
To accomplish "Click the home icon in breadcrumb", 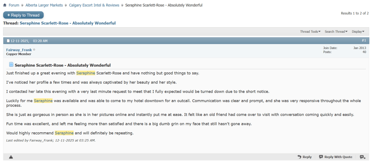I will pyautogui.click(x=5, y=5).
